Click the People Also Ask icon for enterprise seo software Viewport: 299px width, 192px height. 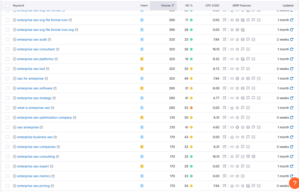248,88
